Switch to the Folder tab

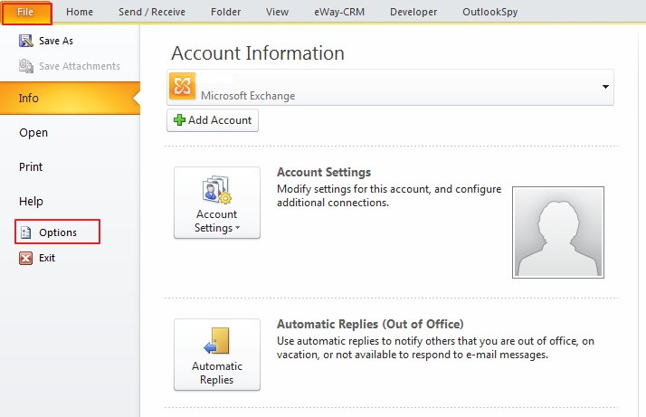[226, 13]
